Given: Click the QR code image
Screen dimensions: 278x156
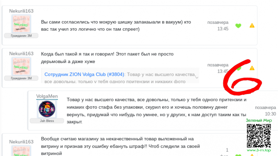Looking at the screenshot, I should click(x=259, y=135).
